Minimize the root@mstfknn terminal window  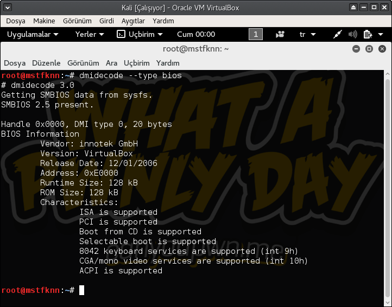(x=356, y=49)
